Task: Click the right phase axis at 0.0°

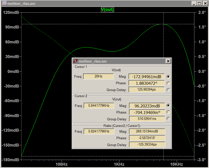Action: pos(202,71)
